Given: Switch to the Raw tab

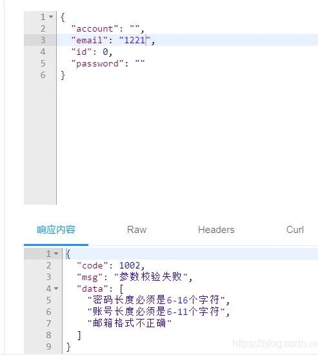Looking at the screenshot, I should coord(137,230).
